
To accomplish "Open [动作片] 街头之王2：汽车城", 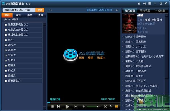I will coord(141,86).
